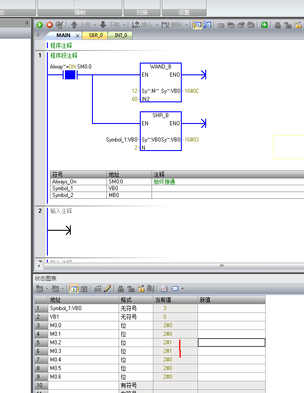Click the green arrow icon in editor toolbar
Image resolution: width=304 pixels, height=393 pixels.
264,25
